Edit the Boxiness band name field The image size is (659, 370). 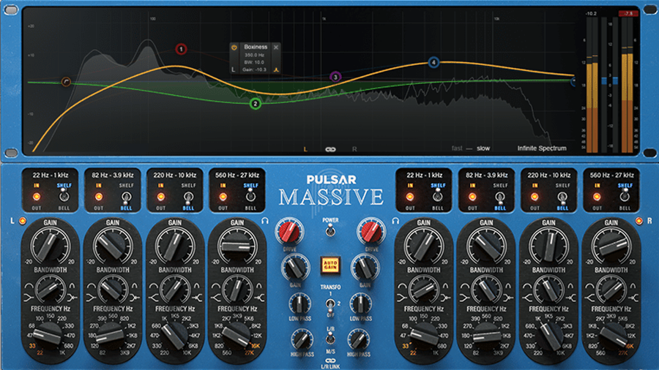[256, 47]
